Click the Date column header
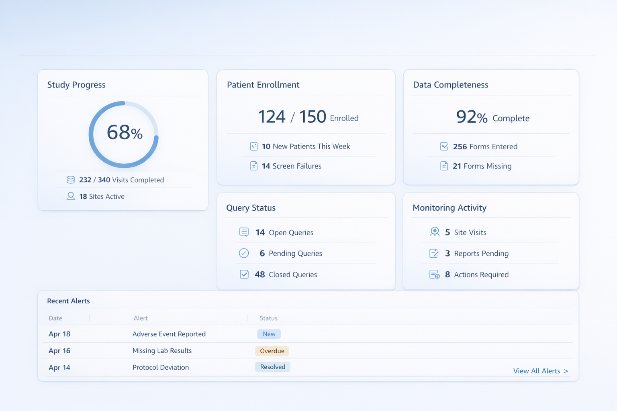 pos(55,318)
